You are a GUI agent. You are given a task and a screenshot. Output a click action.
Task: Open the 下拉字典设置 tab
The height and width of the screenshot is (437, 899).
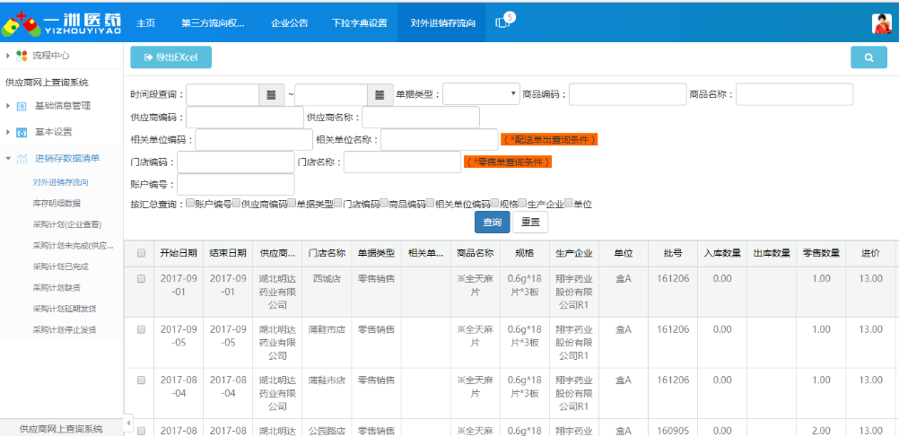[359, 22]
